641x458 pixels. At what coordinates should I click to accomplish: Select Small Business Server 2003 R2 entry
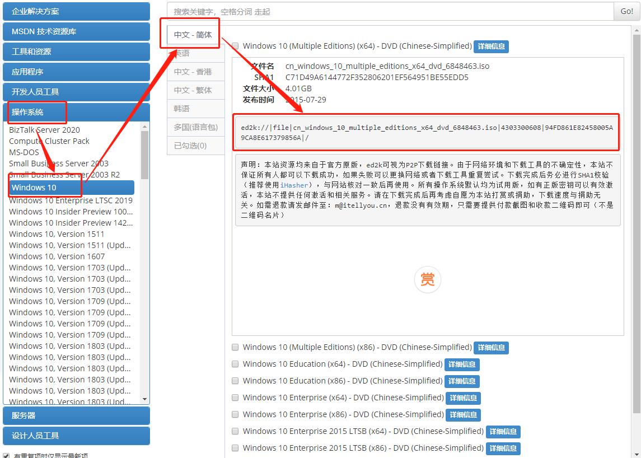click(x=64, y=175)
